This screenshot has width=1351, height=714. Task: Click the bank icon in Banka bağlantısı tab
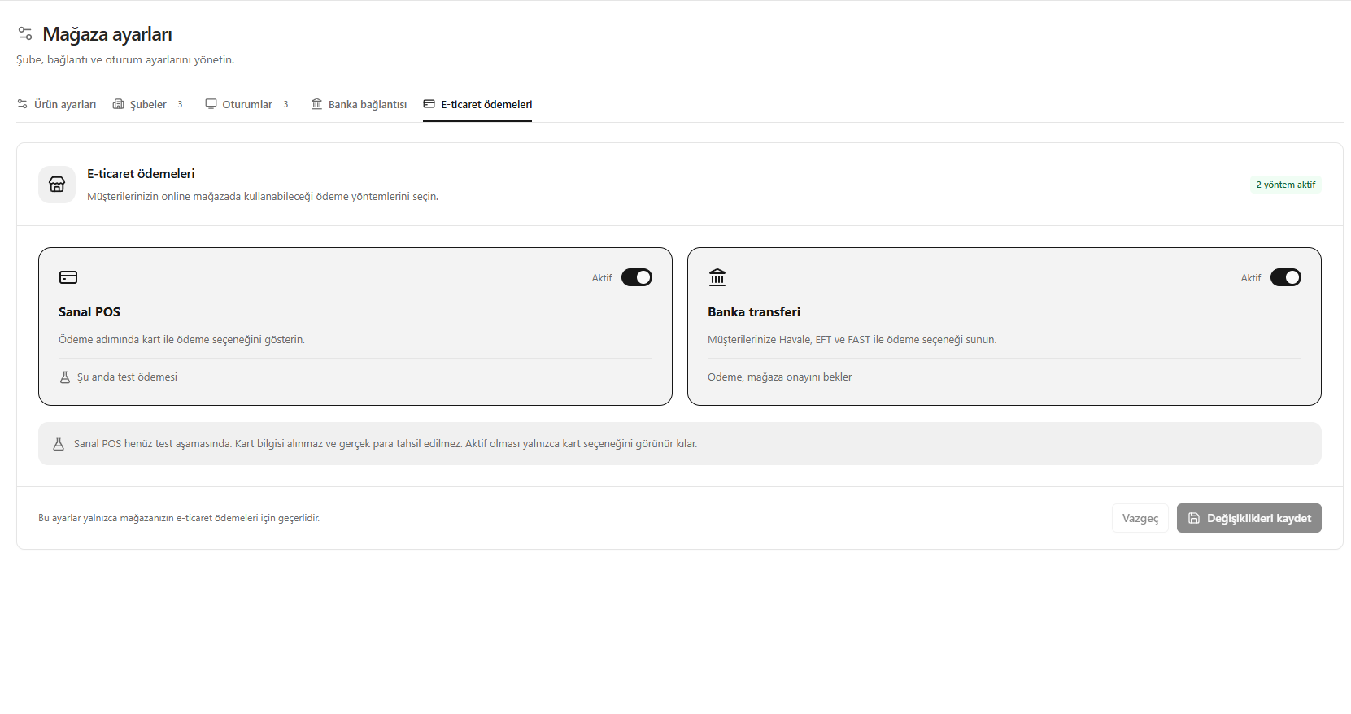click(317, 104)
